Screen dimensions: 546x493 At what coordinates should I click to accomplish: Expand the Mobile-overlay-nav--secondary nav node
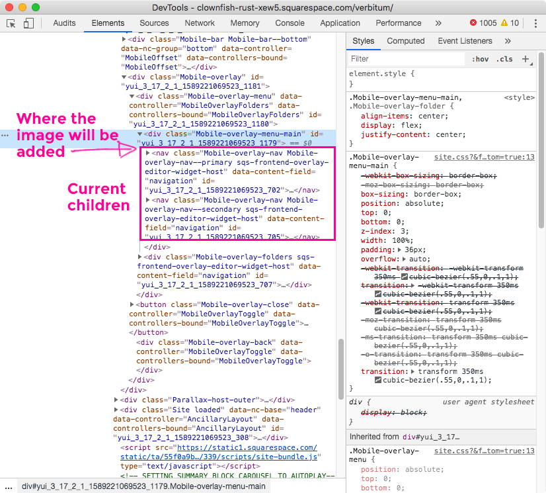click(x=147, y=200)
